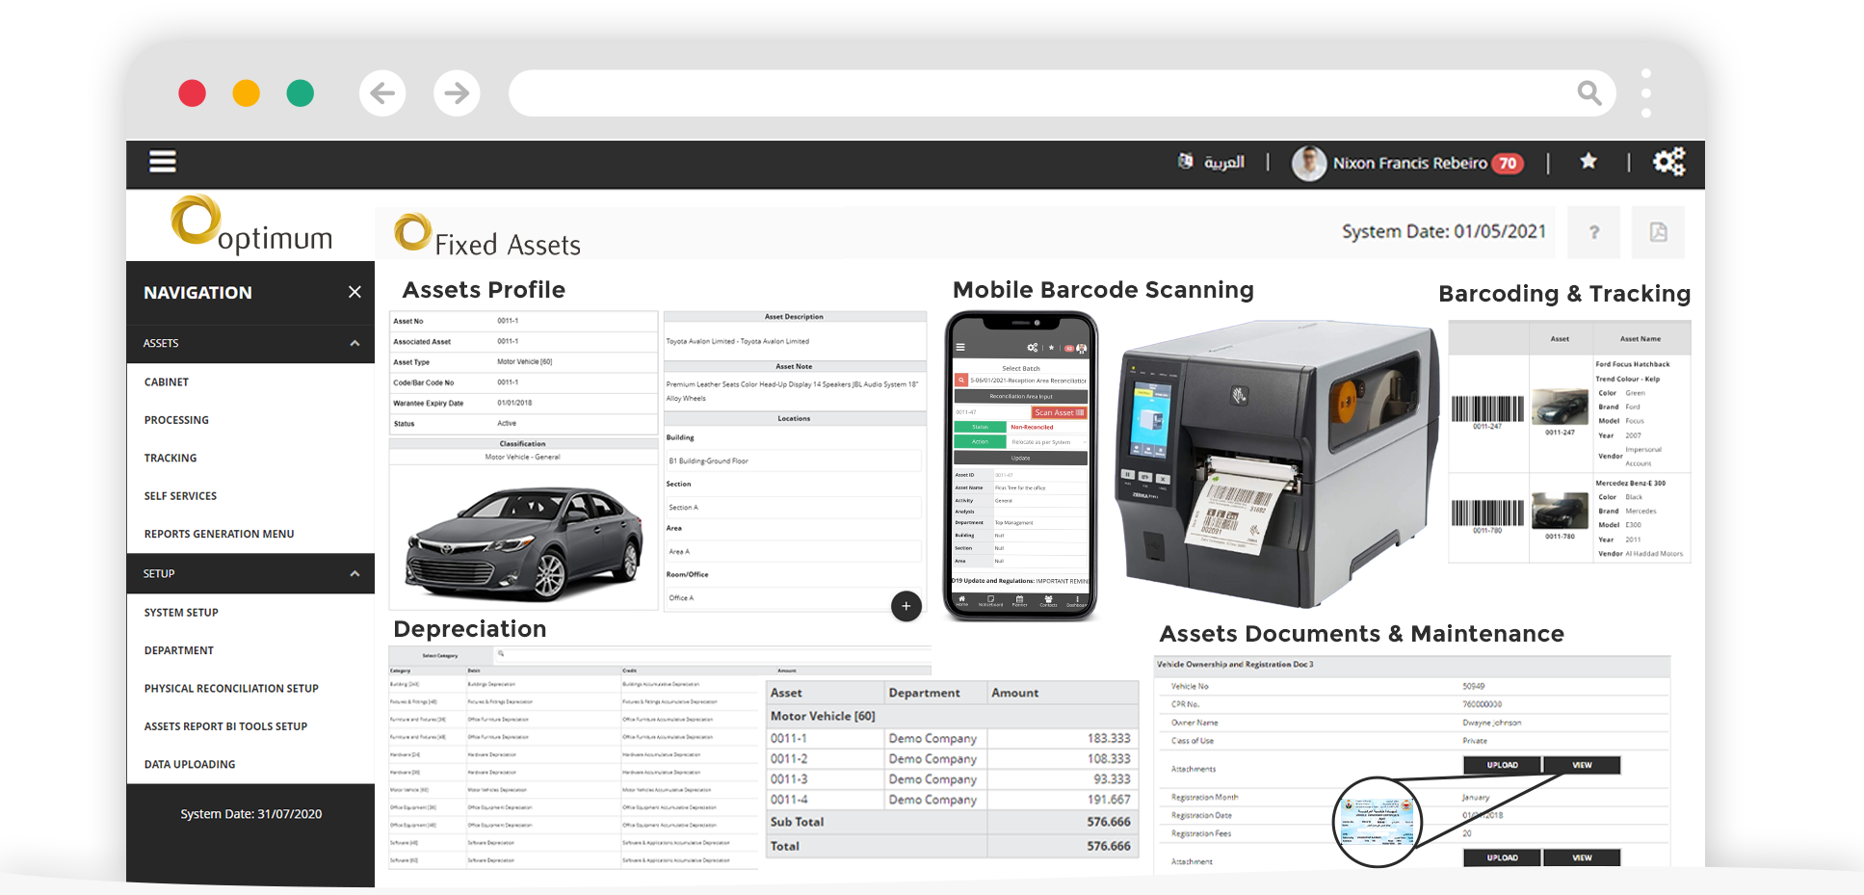
Task: Click the Update button on phone
Action: pyautogui.click(x=1020, y=459)
